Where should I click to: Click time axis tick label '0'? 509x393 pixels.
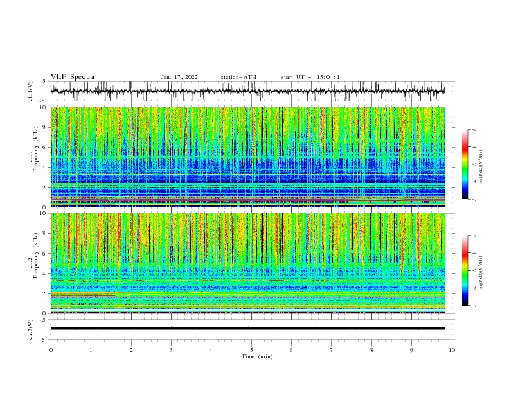(51, 350)
